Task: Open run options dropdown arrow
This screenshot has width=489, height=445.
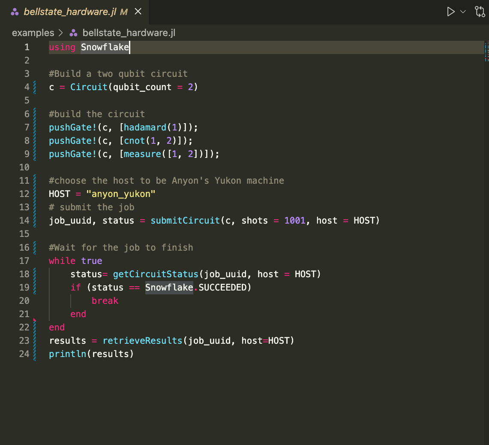Action: coord(463,12)
